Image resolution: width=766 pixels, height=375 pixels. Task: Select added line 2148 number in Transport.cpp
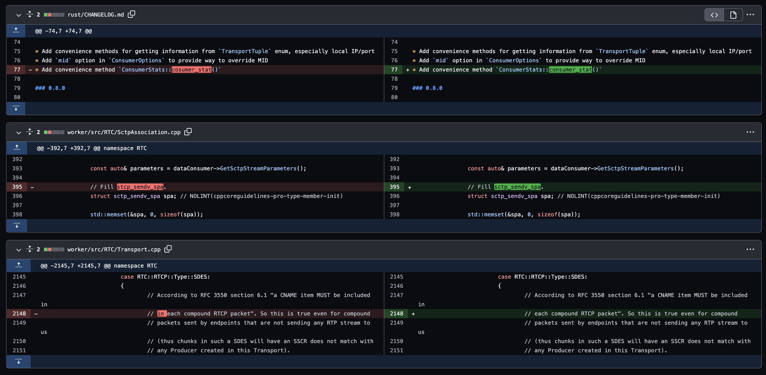[x=396, y=313]
